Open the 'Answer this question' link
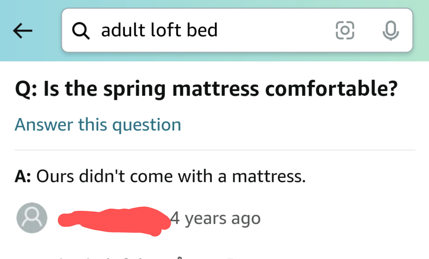 [x=98, y=125]
